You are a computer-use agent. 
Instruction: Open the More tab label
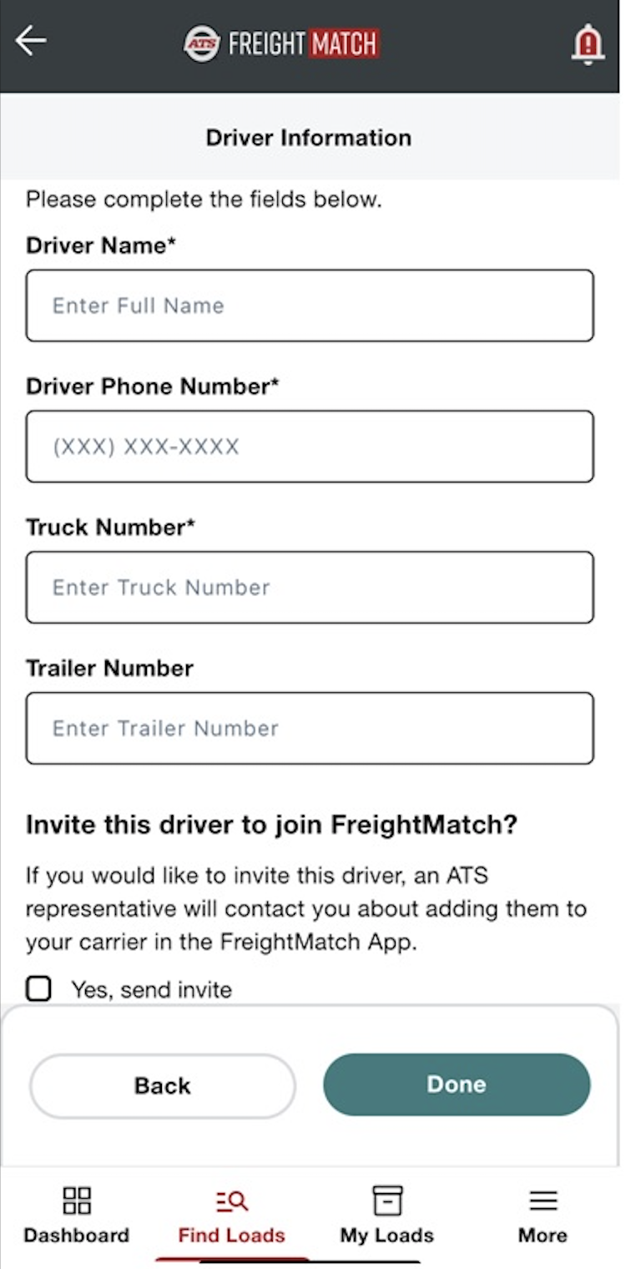tap(543, 1235)
